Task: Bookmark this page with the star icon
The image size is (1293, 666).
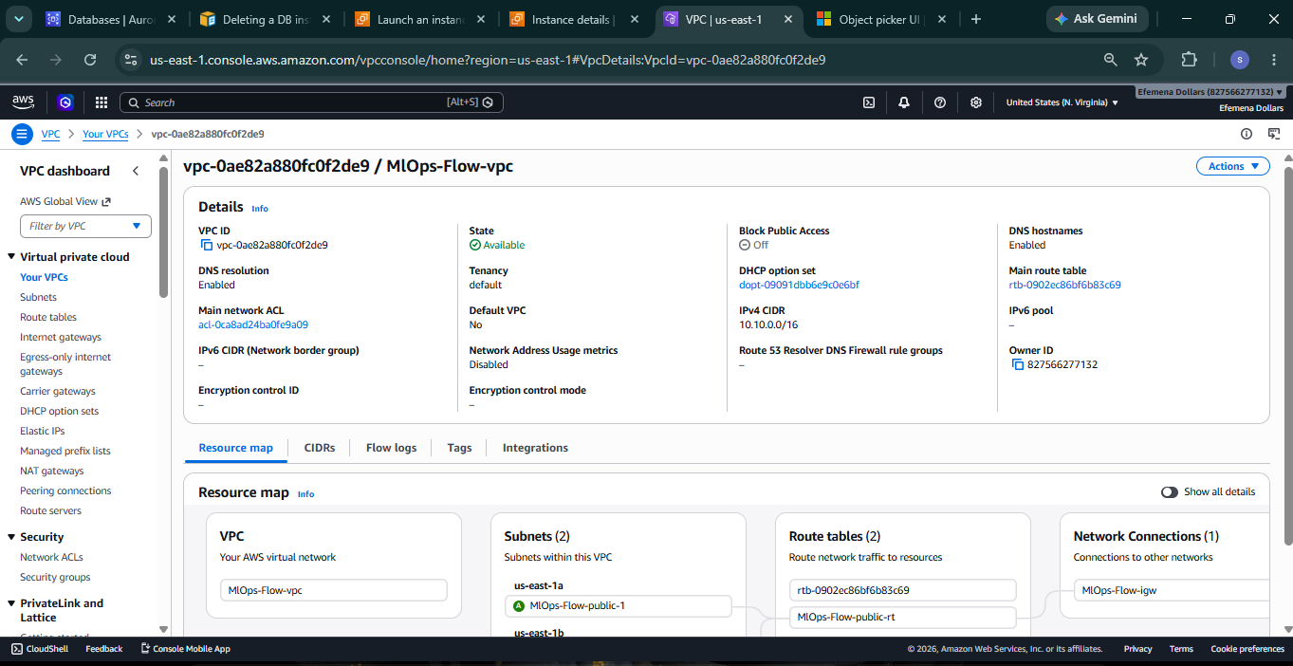Action: click(1141, 60)
